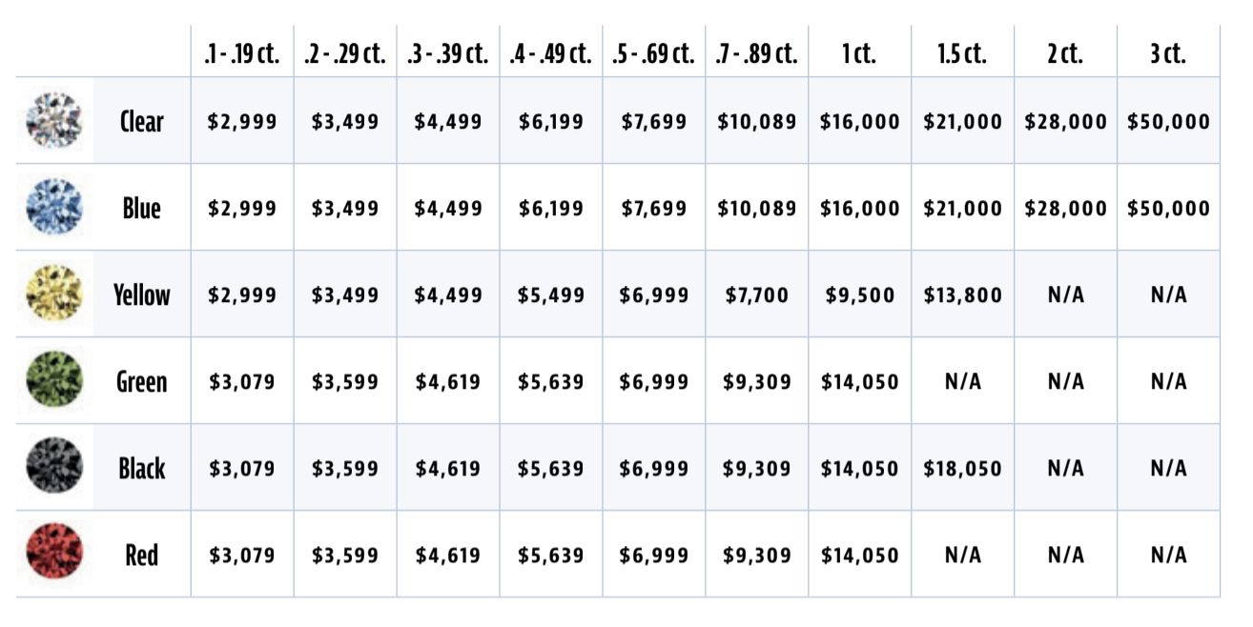Click Clear 3 ct. price $50,000
This screenshot has height=627, width=1253.
[x=1168, y=122]
